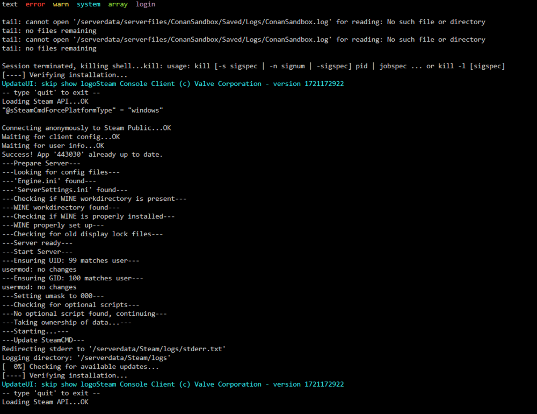The image size is (537, 414).
Task: Select the orange 'warn' log filter
Action: [x=61, y=4]
